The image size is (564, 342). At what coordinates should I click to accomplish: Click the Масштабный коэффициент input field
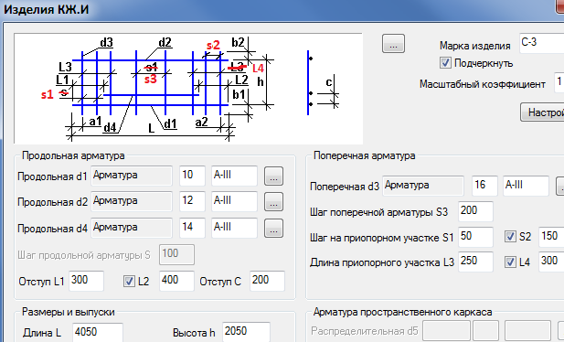(x=559, y=82)
